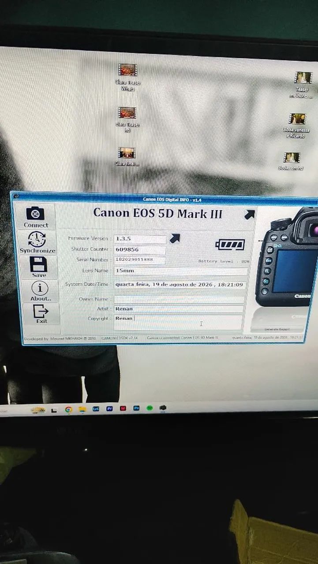
Task: Click the empty Owner Name field
Action: tap(179, 300)
